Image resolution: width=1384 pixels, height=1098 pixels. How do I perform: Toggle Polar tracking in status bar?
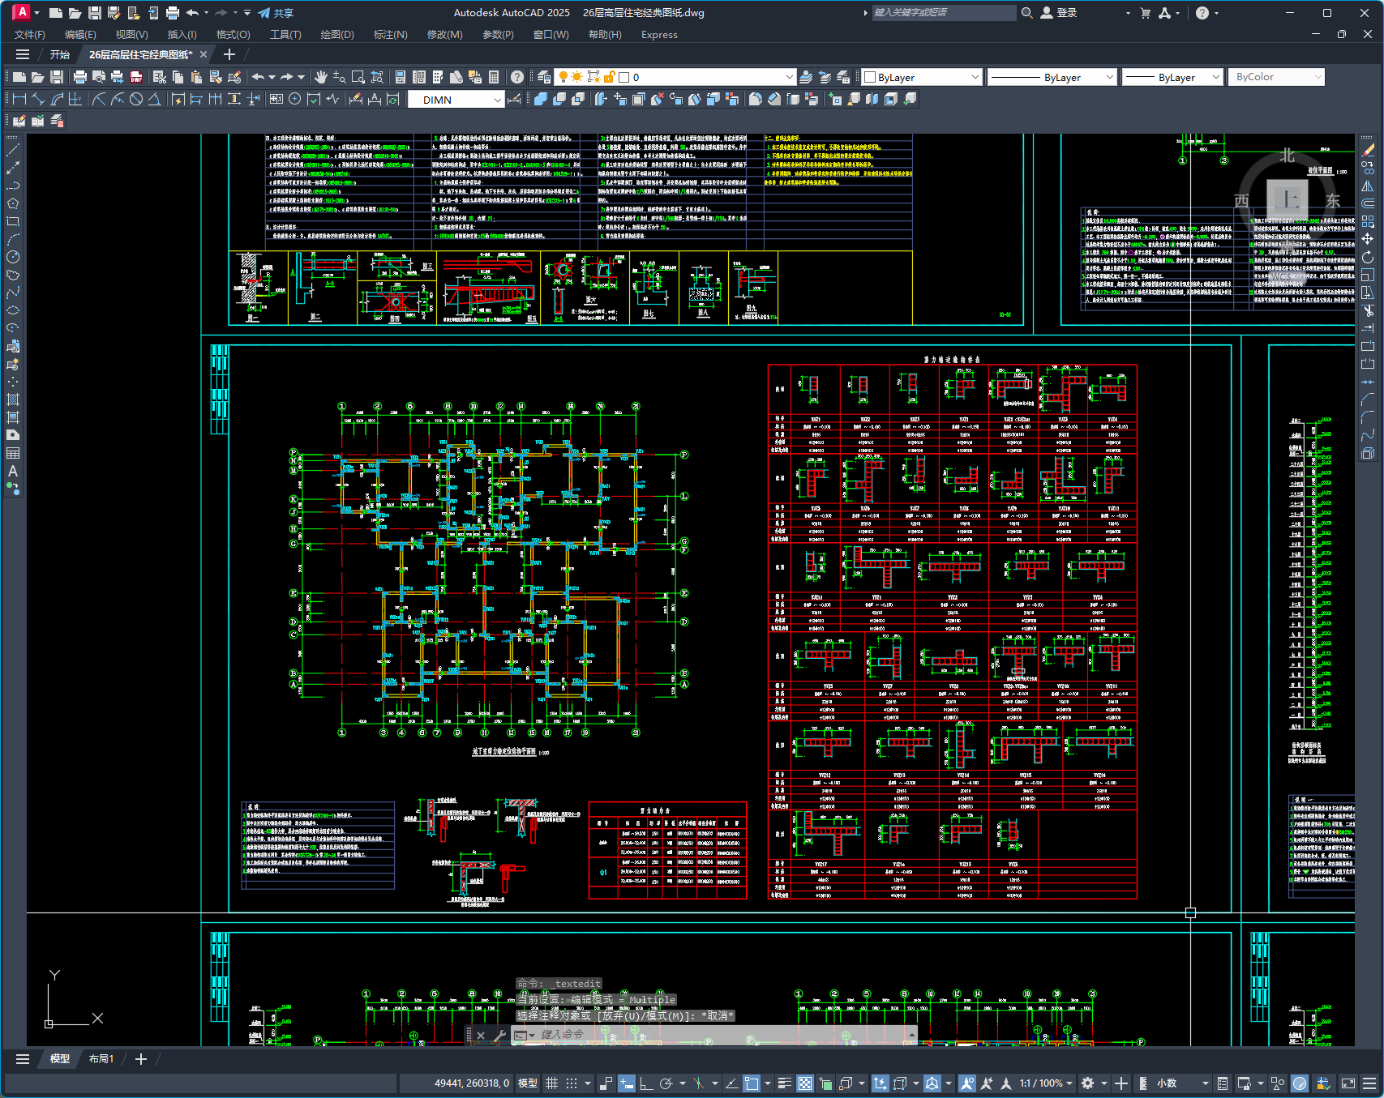click(666, 1083)
